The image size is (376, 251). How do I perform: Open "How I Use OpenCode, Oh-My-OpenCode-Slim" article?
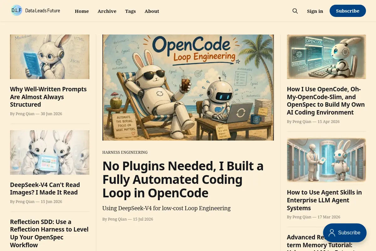326,101
